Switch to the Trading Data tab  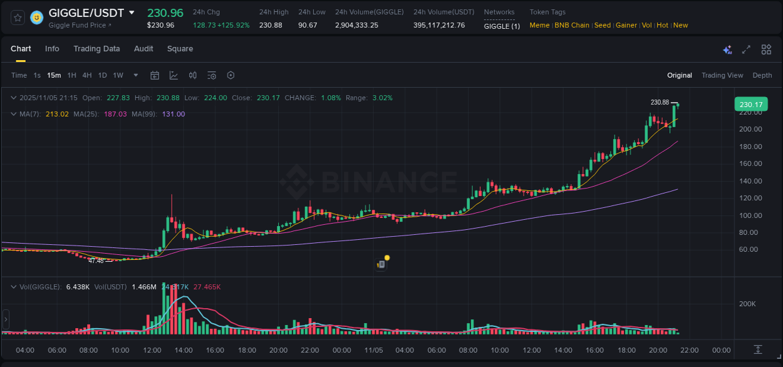point(96,48)
